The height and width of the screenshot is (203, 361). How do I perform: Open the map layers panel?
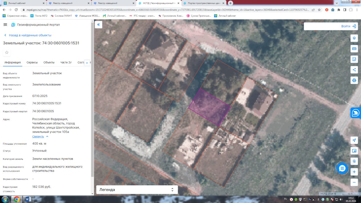(354, 38)
